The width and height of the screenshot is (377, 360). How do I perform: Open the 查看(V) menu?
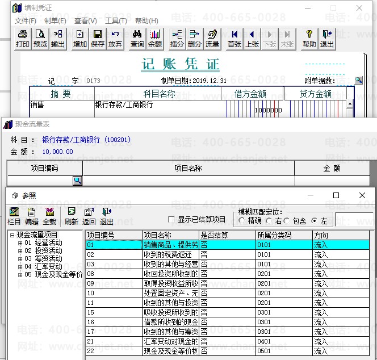(x=85, y=20)
